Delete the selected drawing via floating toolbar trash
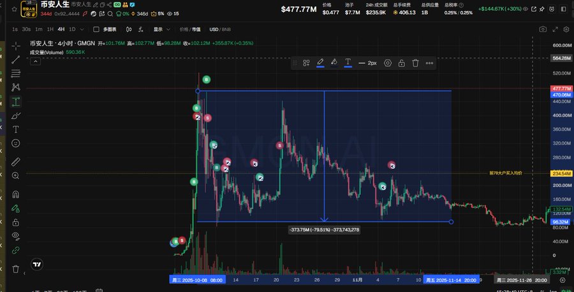 [415, 63]
